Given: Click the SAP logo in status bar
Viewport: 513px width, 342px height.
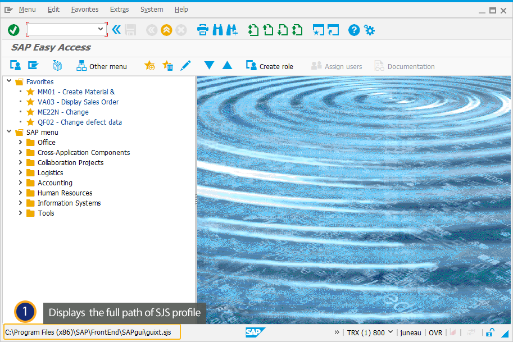Looking at the screenshot, I should pos(255,332).
